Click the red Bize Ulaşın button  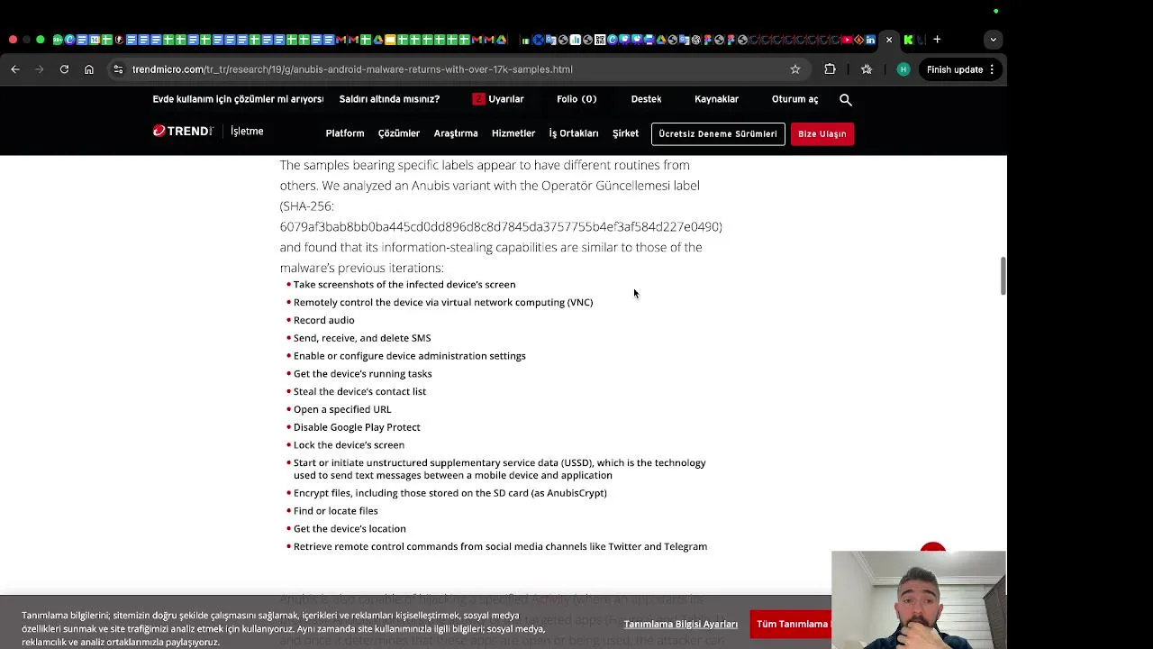[822, 133]
